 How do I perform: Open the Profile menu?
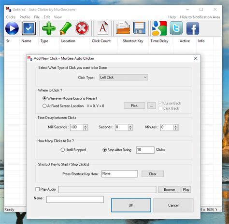pyautogui.click(x=25, y=17)
